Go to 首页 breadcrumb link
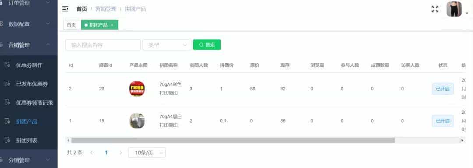 click(x=81, y=9)
